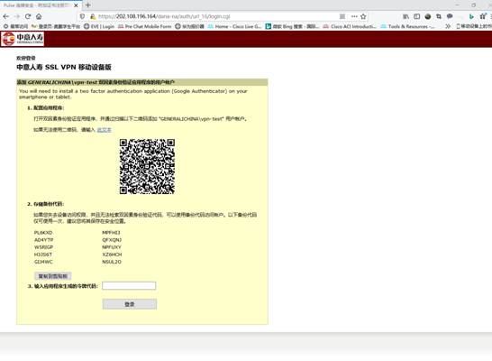Image resolution: width=492 pixels, height=361 pixels.
Task: Click the login submit button
Action: click(129, 304)
